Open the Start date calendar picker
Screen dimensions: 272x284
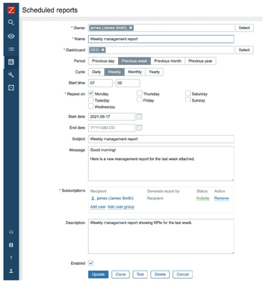139,117
